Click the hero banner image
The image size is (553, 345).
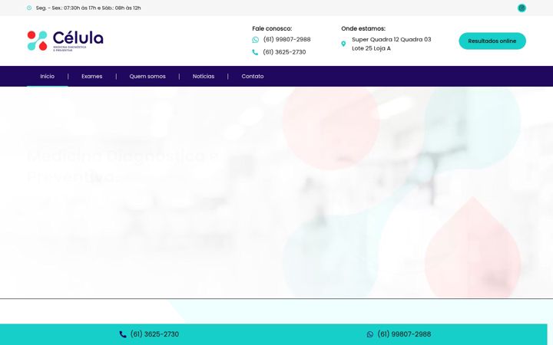point(276,192)
